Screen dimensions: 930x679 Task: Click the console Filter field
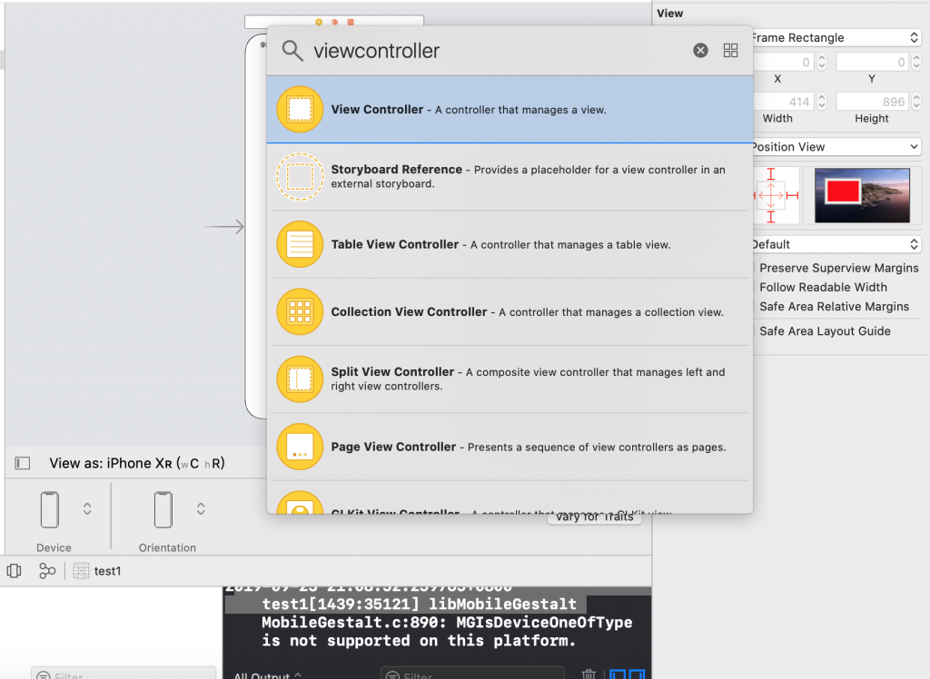coord(472,674)
